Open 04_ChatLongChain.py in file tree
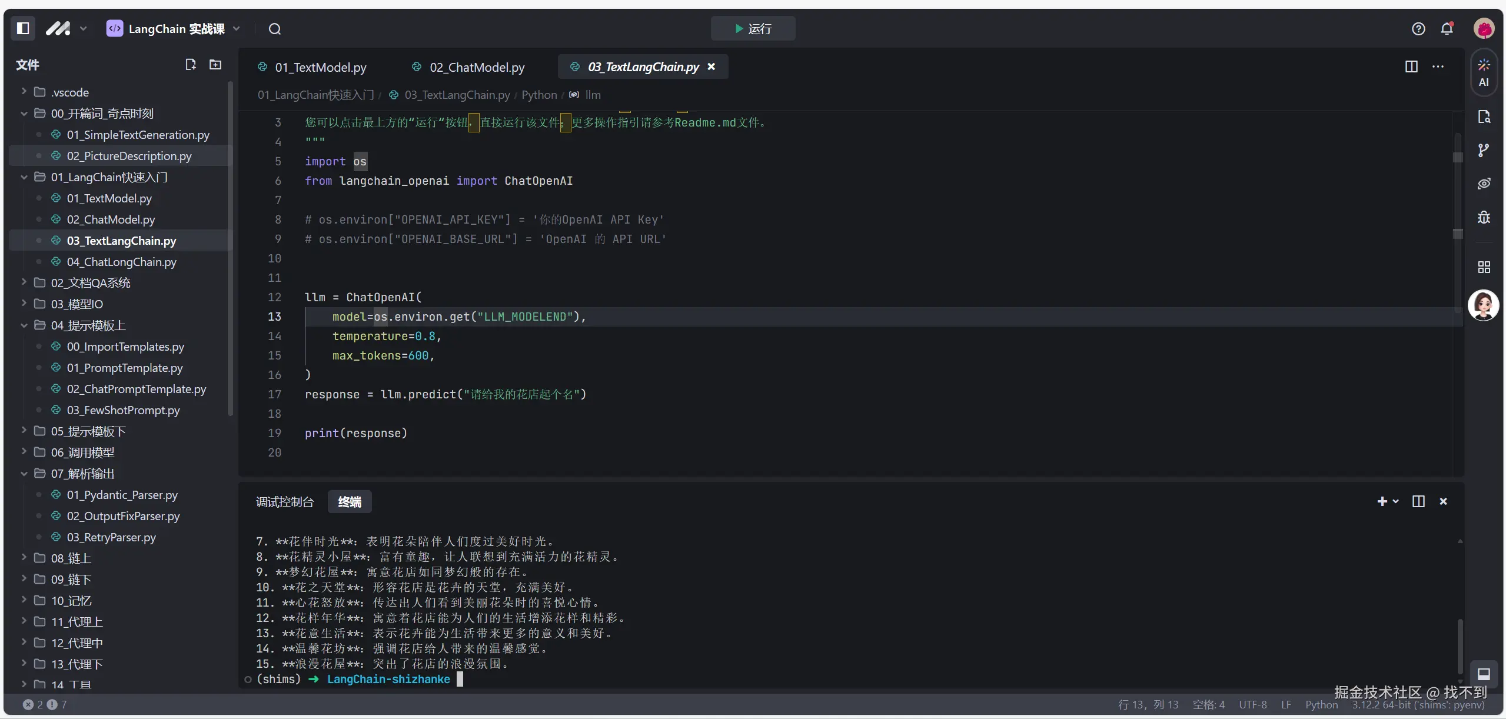The image size is (1506, 719). [121, 262]
